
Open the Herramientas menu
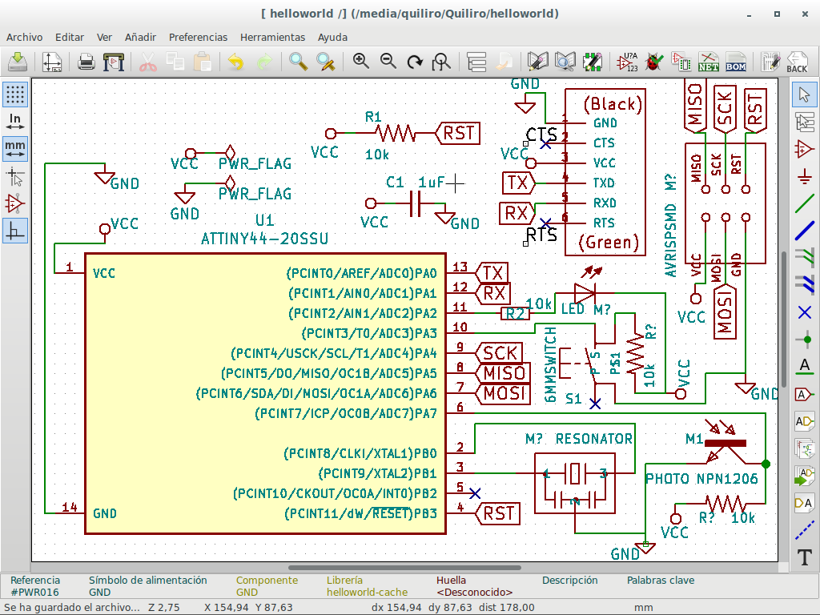272,37
